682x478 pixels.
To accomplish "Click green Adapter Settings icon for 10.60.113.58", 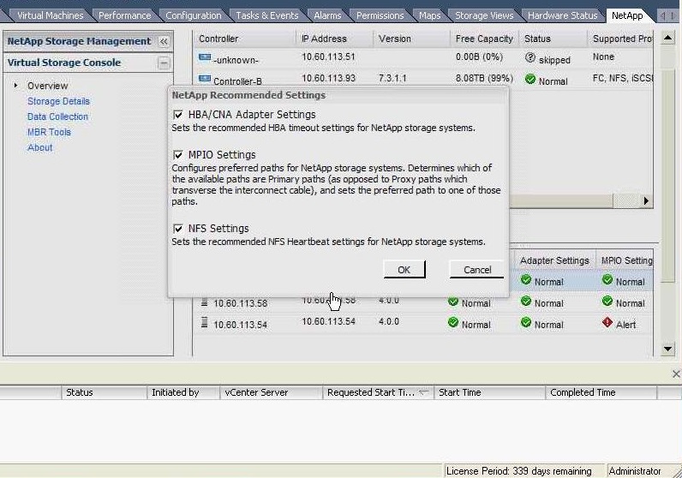I will click(526, 301).
